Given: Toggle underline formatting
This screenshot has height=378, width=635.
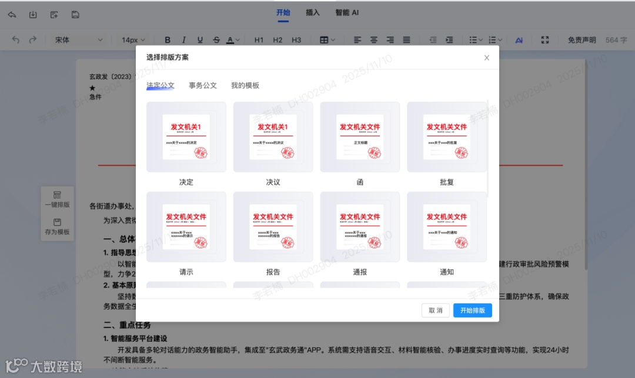Looking at the screenshot, I should pyautogui.click(x=200, y=39).
